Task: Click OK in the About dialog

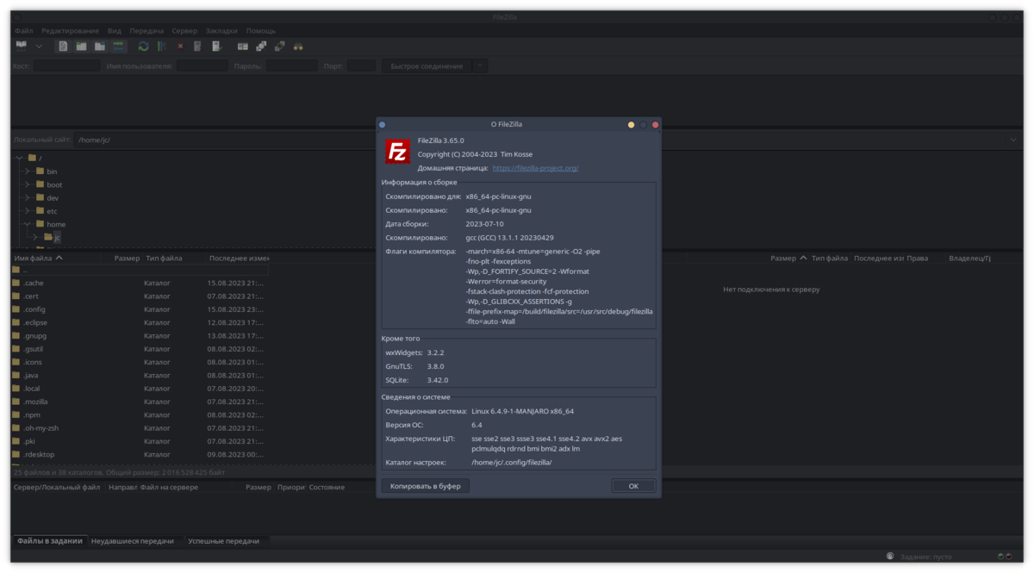Action: click(633, 485)
